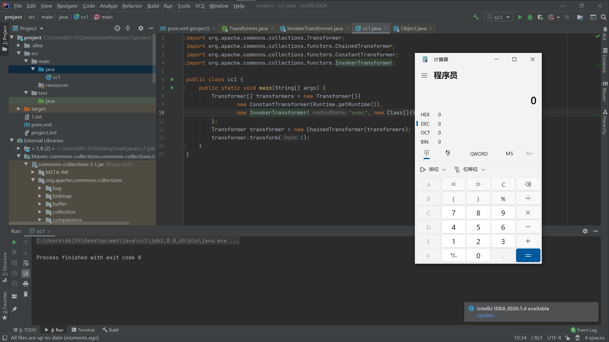The height and width of the screenshot is (342, 609).
Task: Print the Run console output
Action: [26, 284]
